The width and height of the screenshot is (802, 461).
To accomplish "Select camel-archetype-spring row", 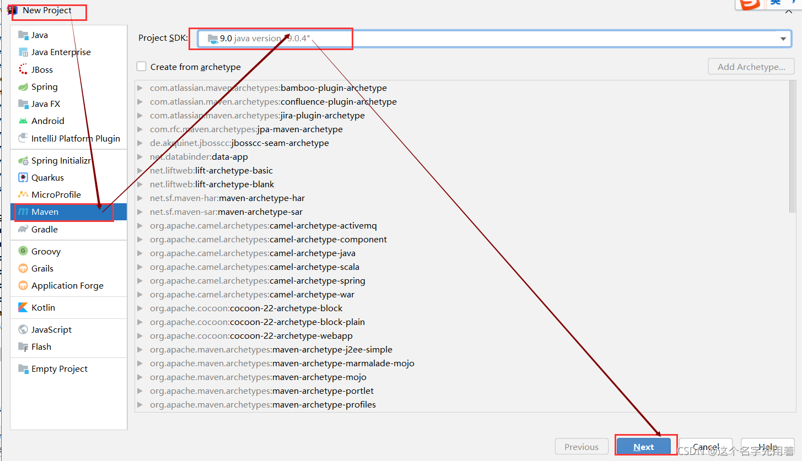I will click(x=462, y=281).
